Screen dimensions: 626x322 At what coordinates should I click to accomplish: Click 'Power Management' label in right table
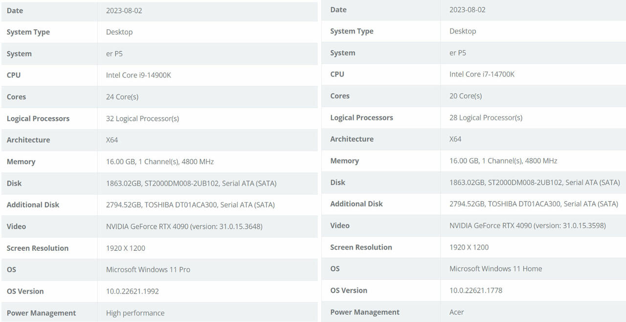click(365, 312)
